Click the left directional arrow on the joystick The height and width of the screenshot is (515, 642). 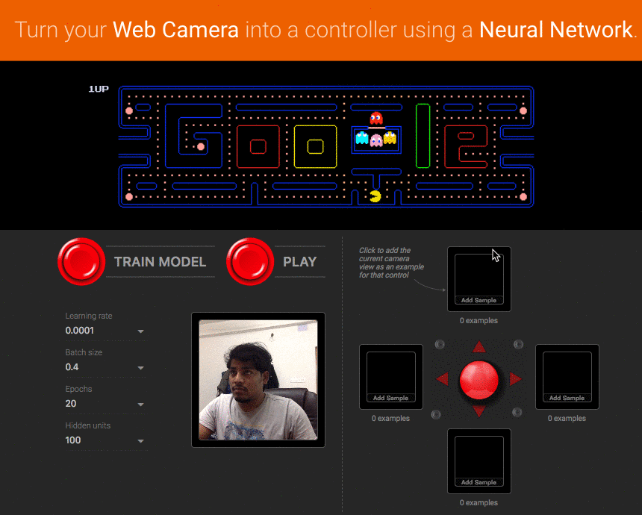[444, 380]
